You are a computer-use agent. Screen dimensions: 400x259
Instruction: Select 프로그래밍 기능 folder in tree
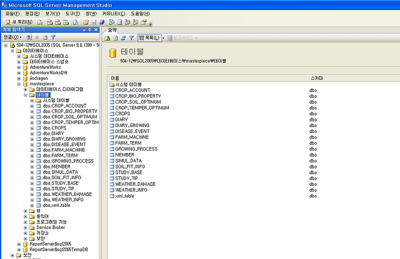[x=52, y=222]
